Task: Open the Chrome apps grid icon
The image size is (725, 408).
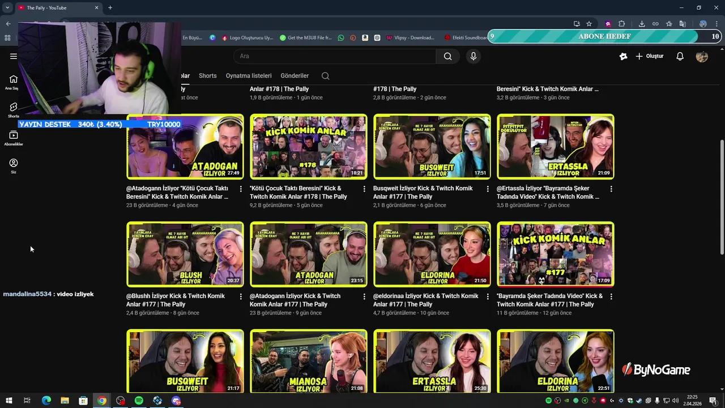Action: click(x=7, y=38)
